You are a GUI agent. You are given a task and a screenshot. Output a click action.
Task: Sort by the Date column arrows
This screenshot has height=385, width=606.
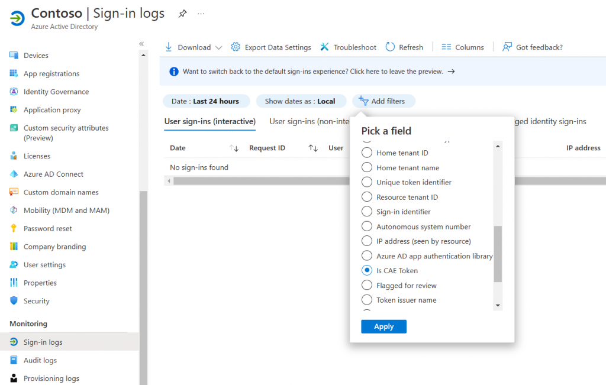[x=234, y=148]
